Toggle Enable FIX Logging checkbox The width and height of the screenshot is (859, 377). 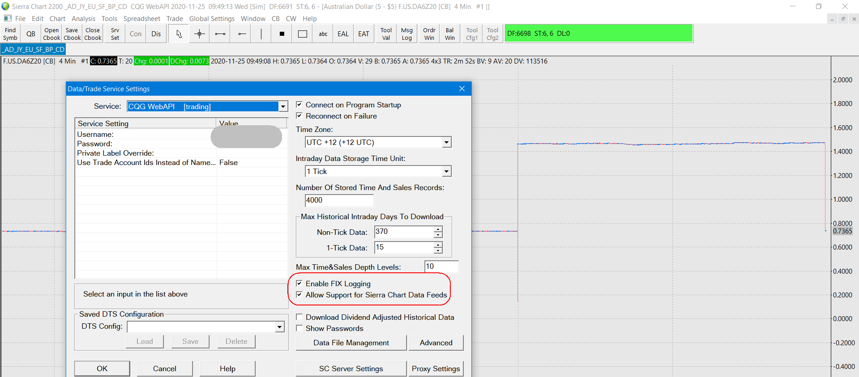[x=299, y=284]
